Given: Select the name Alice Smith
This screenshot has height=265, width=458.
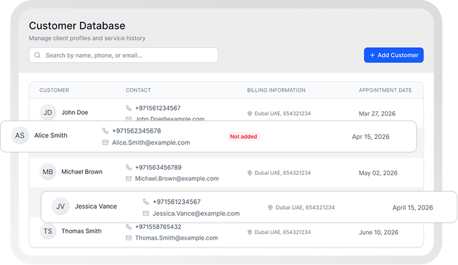Looking at the screenshot, I should click(x=51, y=135).
